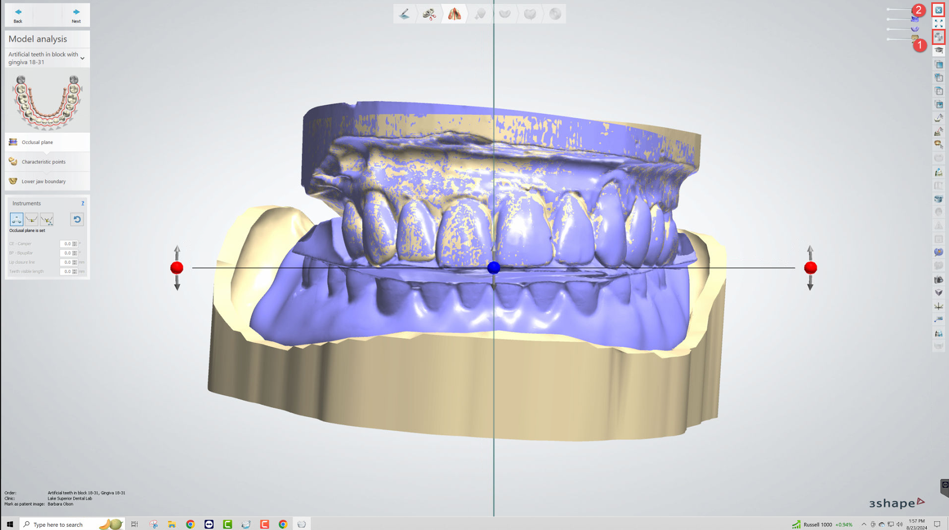Image resolution: width=949 pixels, height=530 pixels.
Task: Open the Instruments help question mark
Action: coord(83,203)
